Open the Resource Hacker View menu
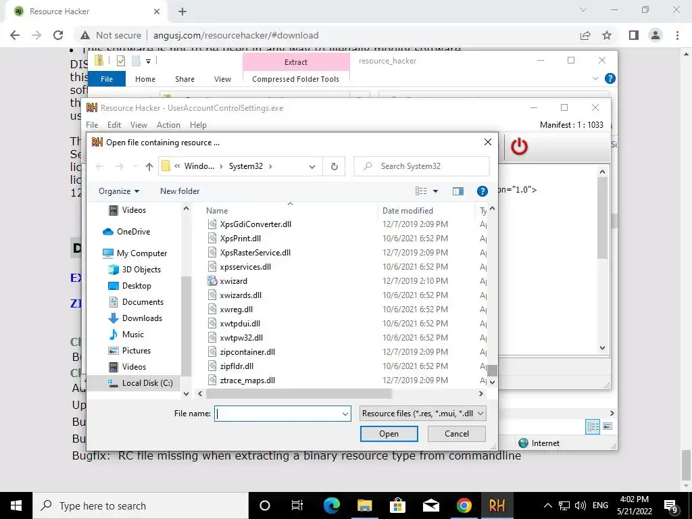 click(139, 125)
